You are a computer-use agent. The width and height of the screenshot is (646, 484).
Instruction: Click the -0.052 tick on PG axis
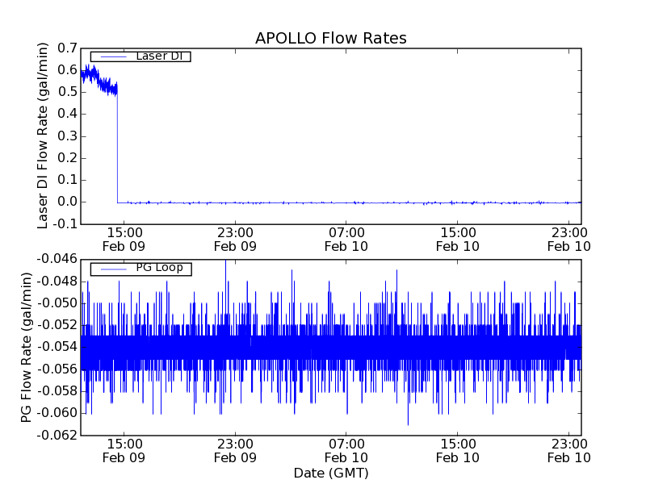pyautogui.click(x=57, y=325)
